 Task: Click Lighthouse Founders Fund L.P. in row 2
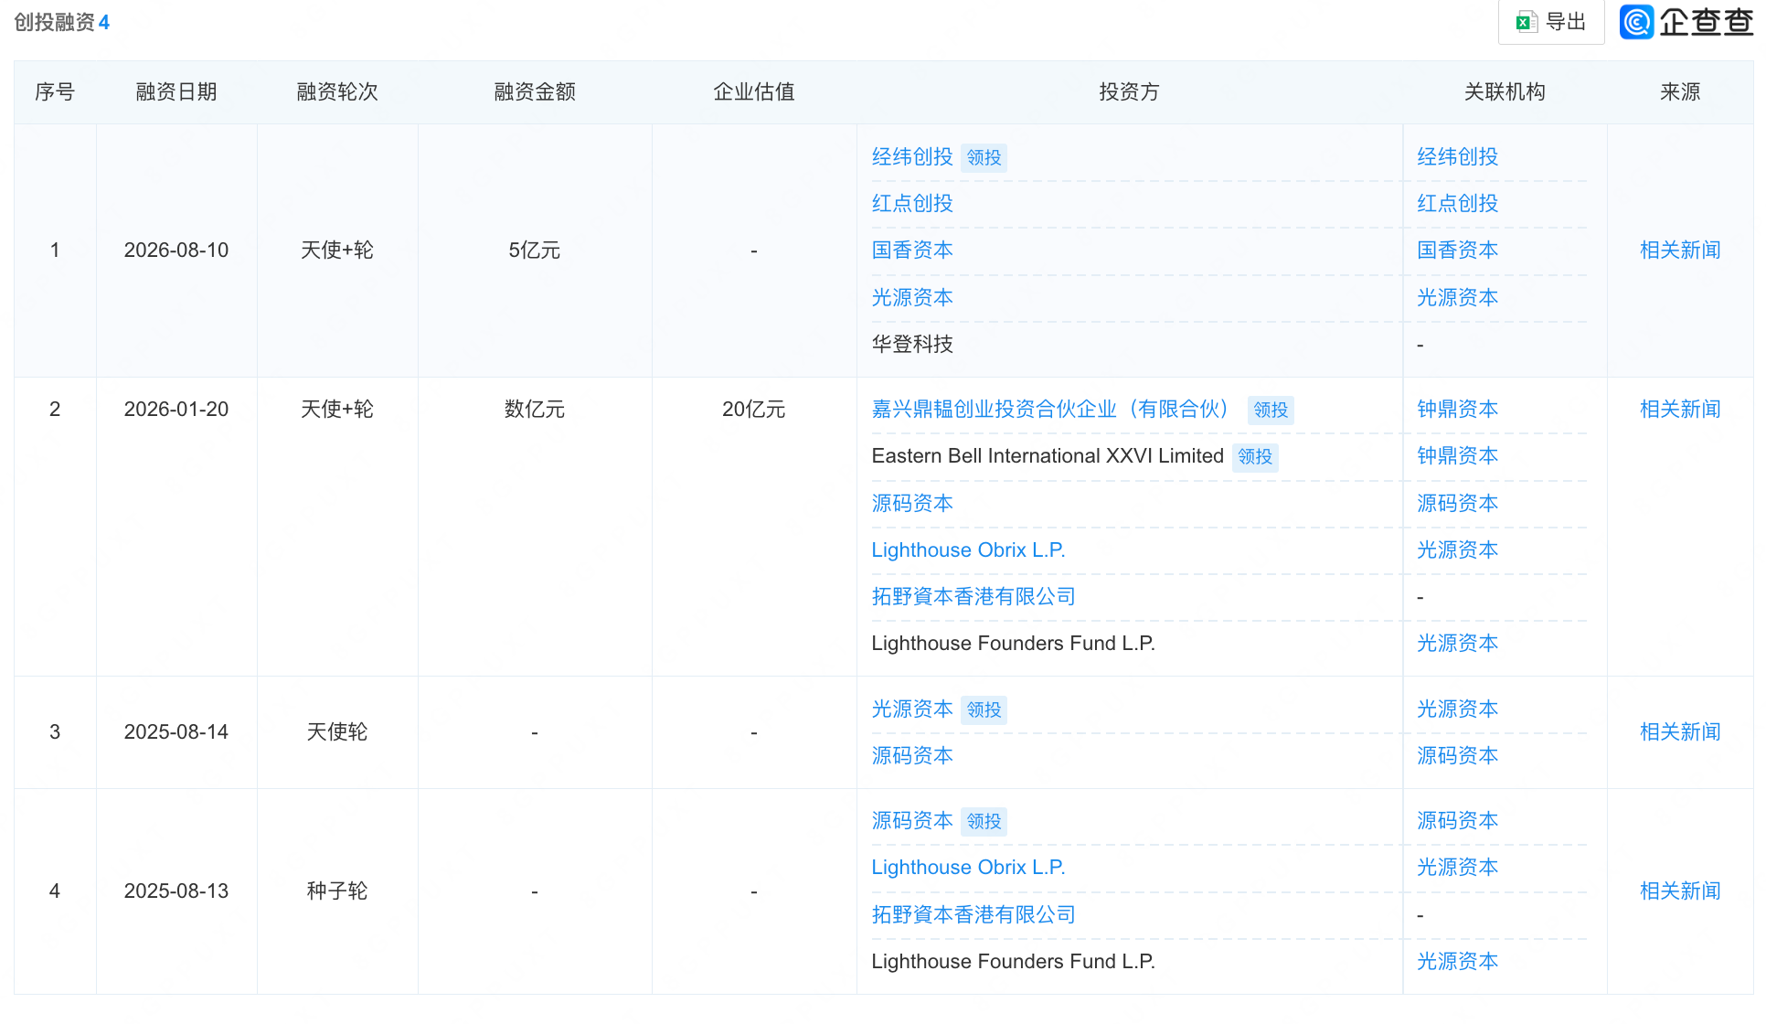pos(1014,644)
